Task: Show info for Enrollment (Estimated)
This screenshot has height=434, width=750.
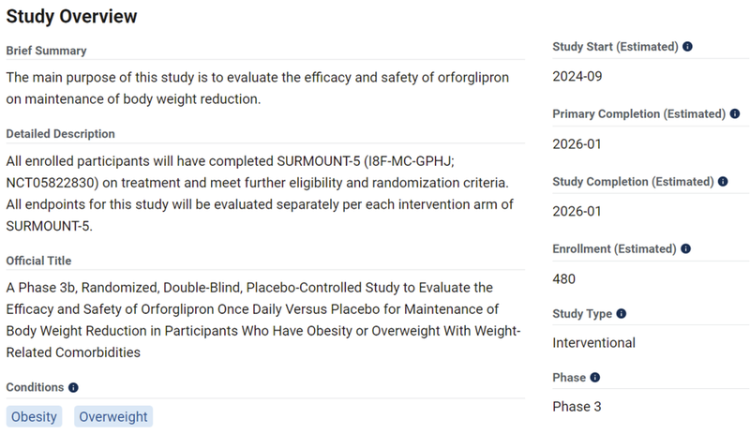Action: click(687, 249)
